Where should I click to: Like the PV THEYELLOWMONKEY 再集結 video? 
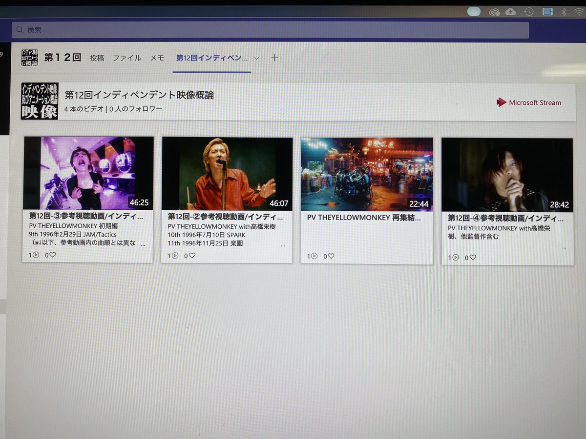click(x=330, y=256)
